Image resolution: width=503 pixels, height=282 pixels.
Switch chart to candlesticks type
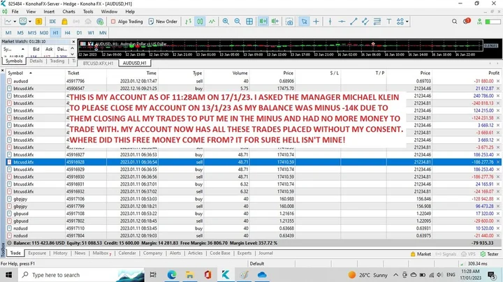200,22
